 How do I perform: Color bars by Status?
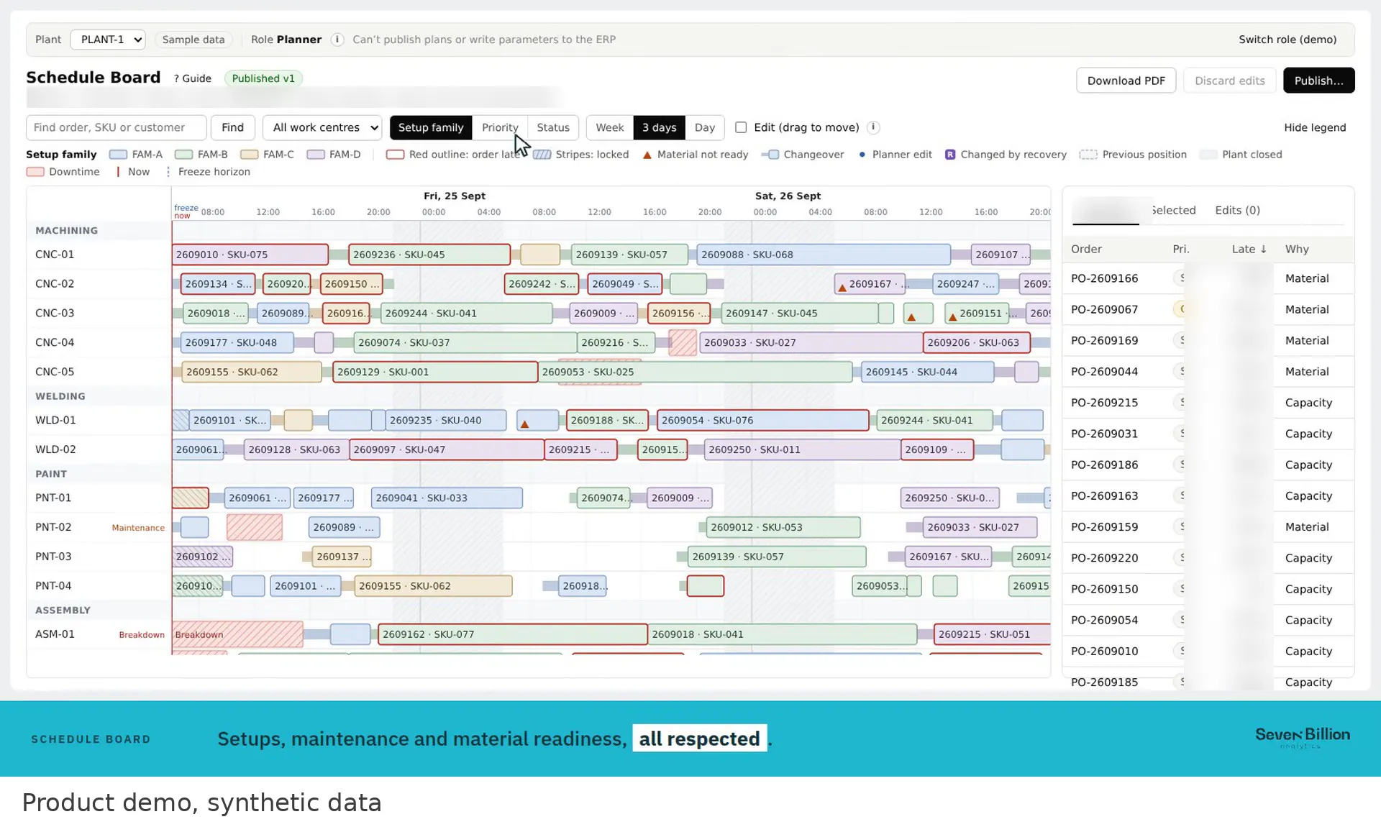pyautogui.click(x=552, y=127)
